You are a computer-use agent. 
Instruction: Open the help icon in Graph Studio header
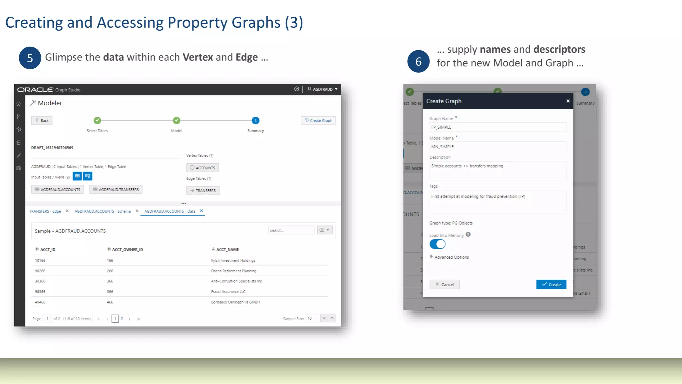point(296,89)
